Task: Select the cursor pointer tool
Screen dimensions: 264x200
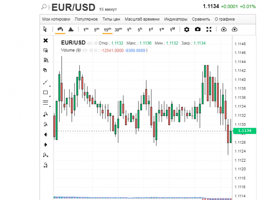Action: click(45, 29)
